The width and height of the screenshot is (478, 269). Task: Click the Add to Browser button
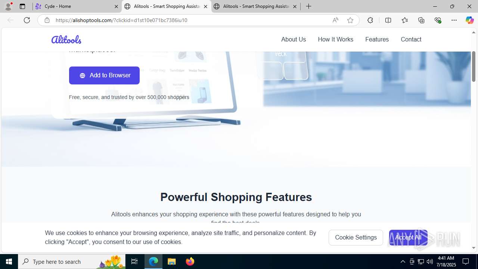pyautogui.click(x=104, y=75)
